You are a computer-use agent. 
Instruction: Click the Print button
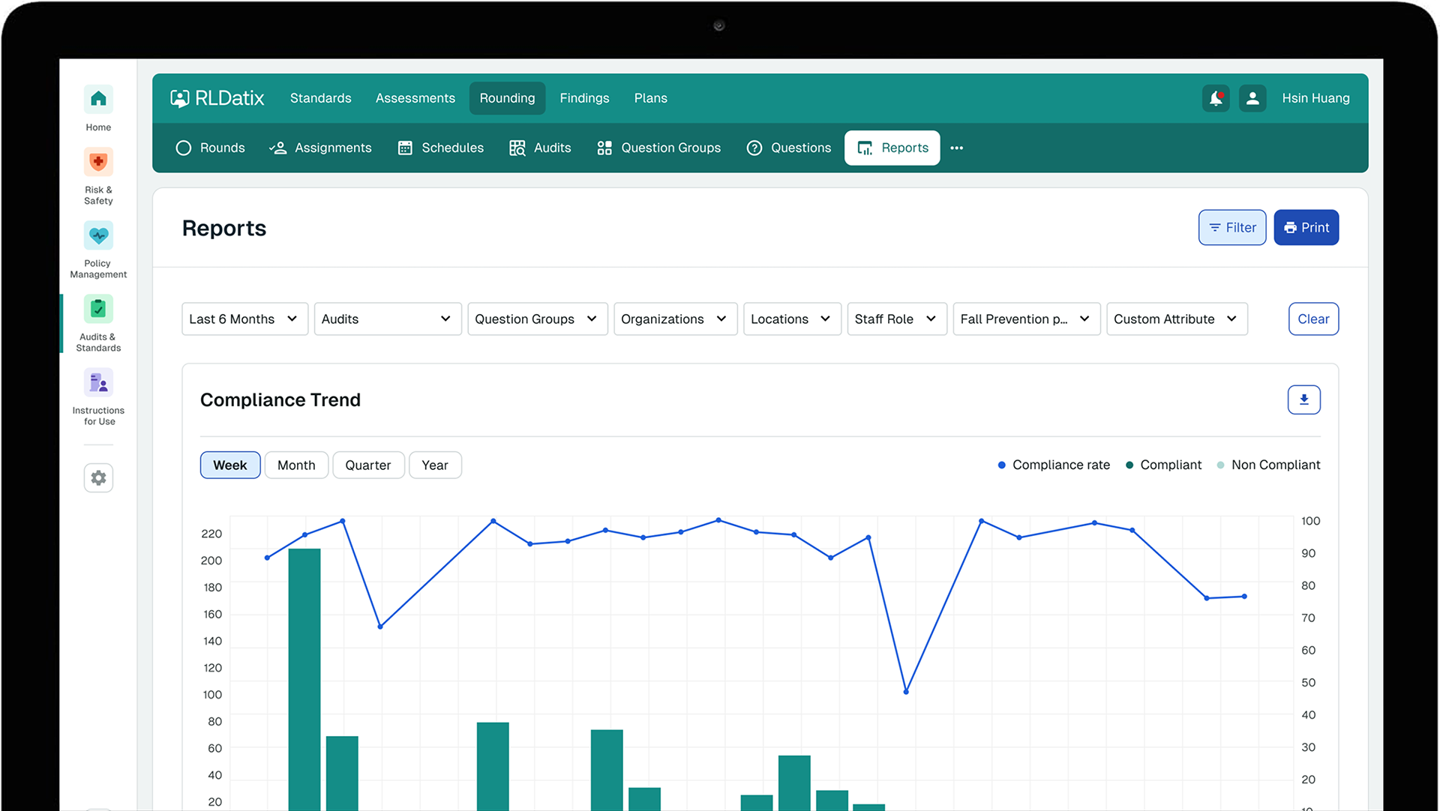coord(1306,227)
